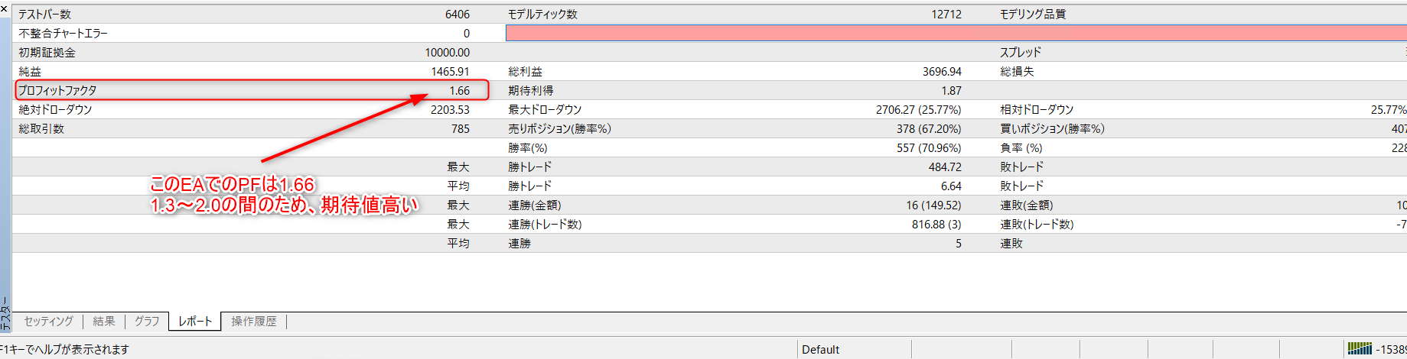Screen dimensions: 1407x359
Task: Click the profit factor value 1.66
Action: point(459,91)
